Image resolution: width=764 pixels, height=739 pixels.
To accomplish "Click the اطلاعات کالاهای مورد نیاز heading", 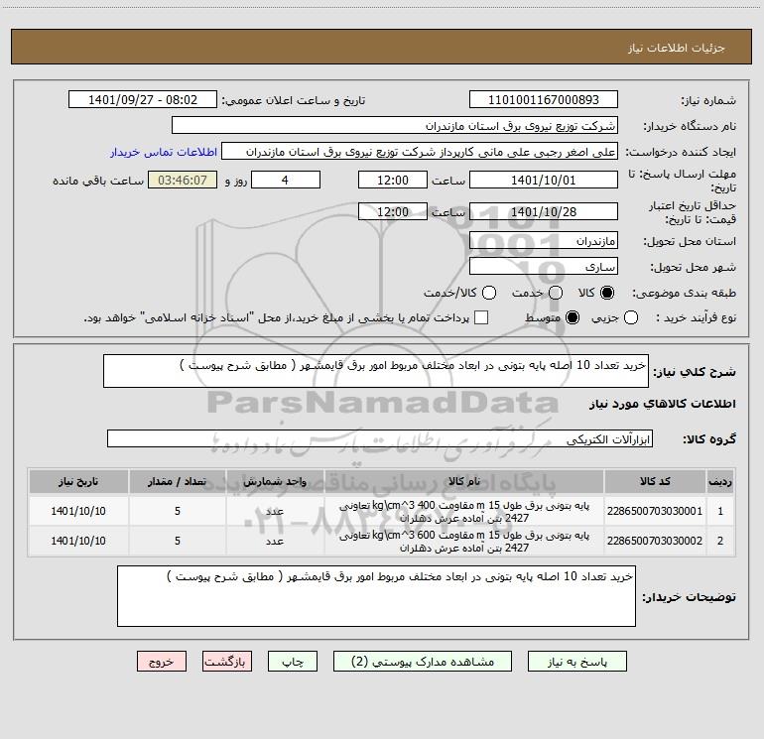I will [x=662, y=404].
